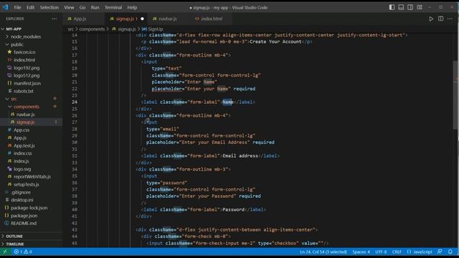459x258 pixels.
Task: Open the Go menu
Action: pos(82,8)
